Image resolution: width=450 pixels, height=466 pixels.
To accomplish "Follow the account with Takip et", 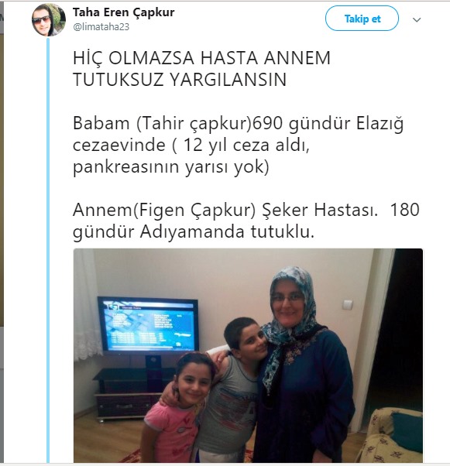I will click(x=362, y=19).
